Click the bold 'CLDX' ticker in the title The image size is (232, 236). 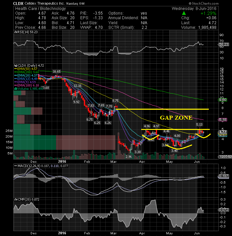coord(18,3)
